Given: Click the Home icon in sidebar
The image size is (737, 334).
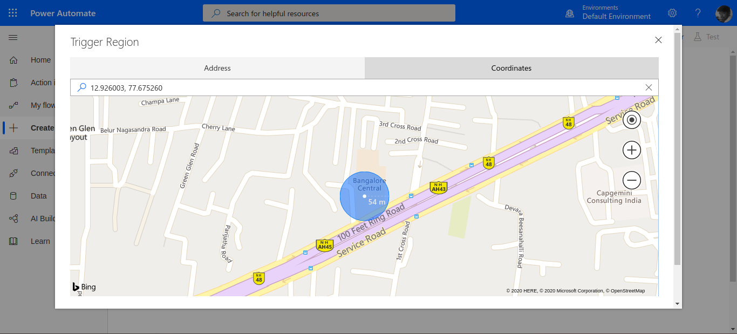Looking at the screenshot, I should [13, 60].
